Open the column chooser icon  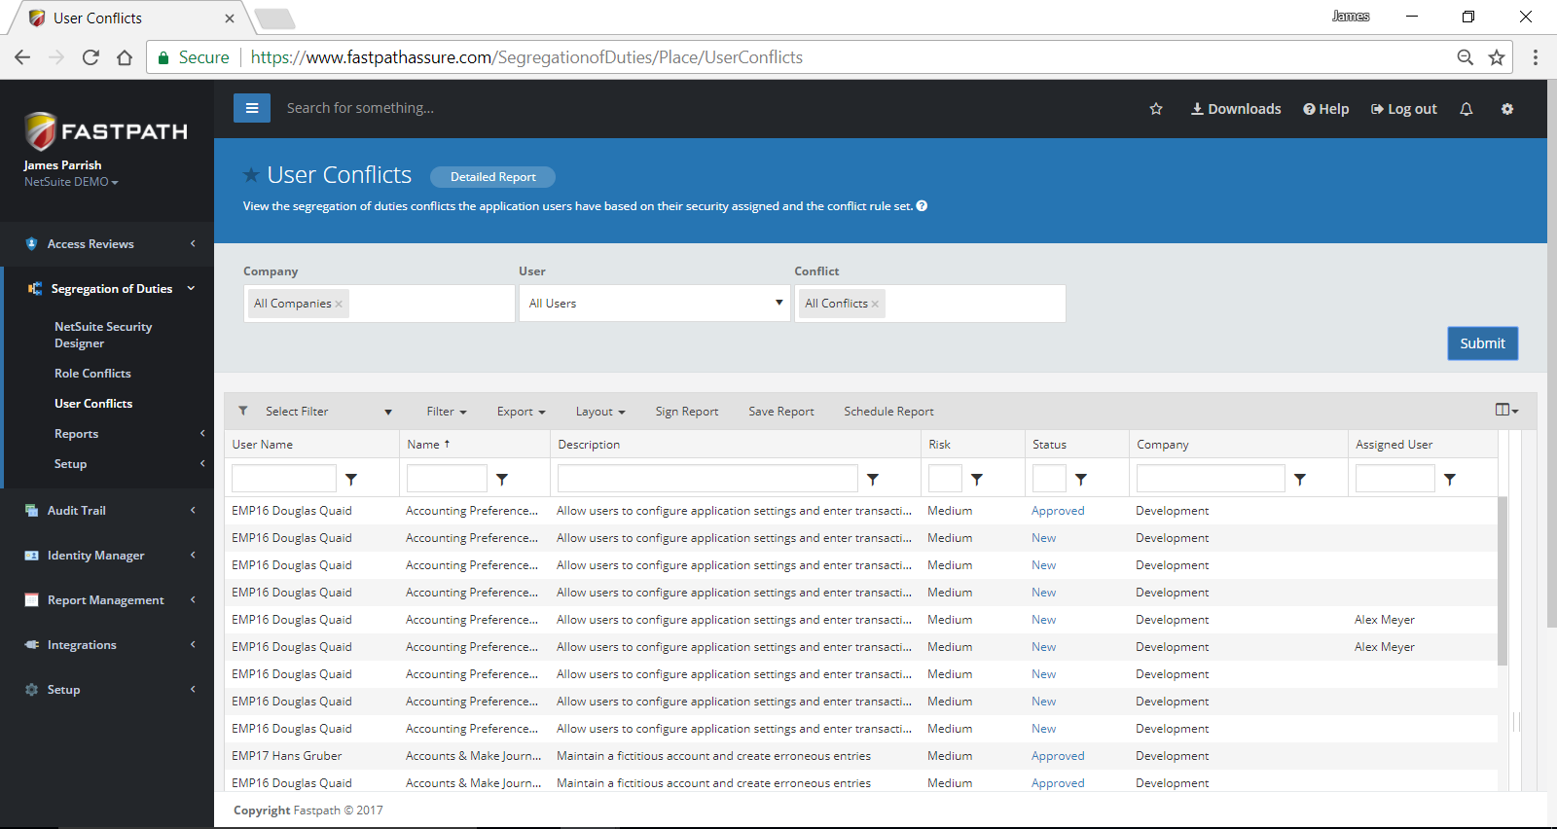click(x=1505, y=410)
